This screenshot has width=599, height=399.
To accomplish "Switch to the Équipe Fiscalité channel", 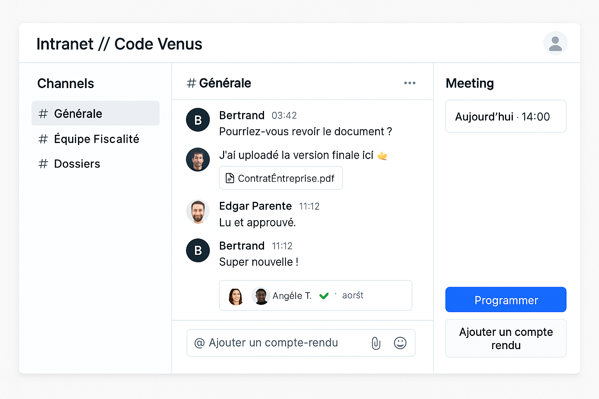I will point(96,139).
